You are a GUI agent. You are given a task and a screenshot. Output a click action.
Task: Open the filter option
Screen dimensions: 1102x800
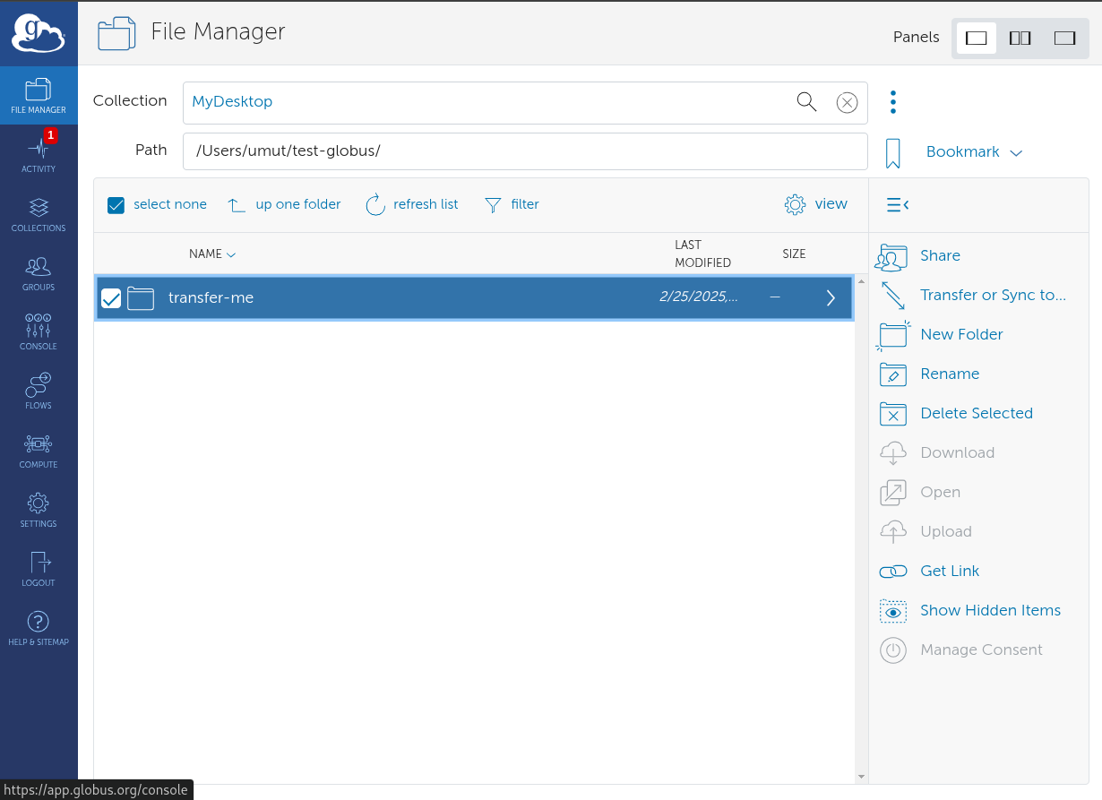(512, 205)
